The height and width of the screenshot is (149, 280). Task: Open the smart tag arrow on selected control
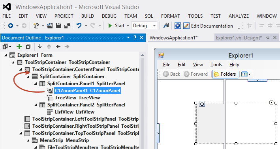(271, 102)
